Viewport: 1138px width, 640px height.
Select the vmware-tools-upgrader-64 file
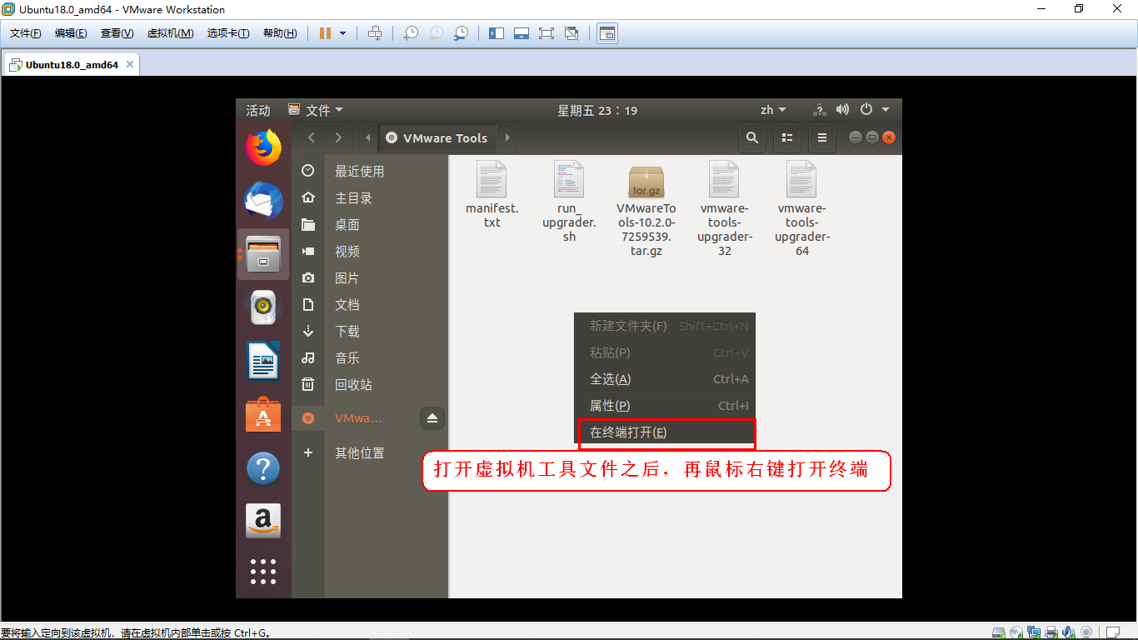(802, 208)
